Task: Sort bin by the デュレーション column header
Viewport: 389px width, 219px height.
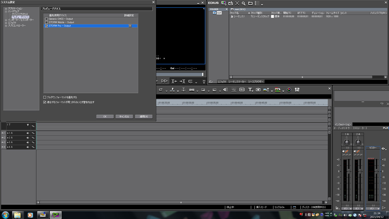Action: pyautogui.click(x=318, y=13)
